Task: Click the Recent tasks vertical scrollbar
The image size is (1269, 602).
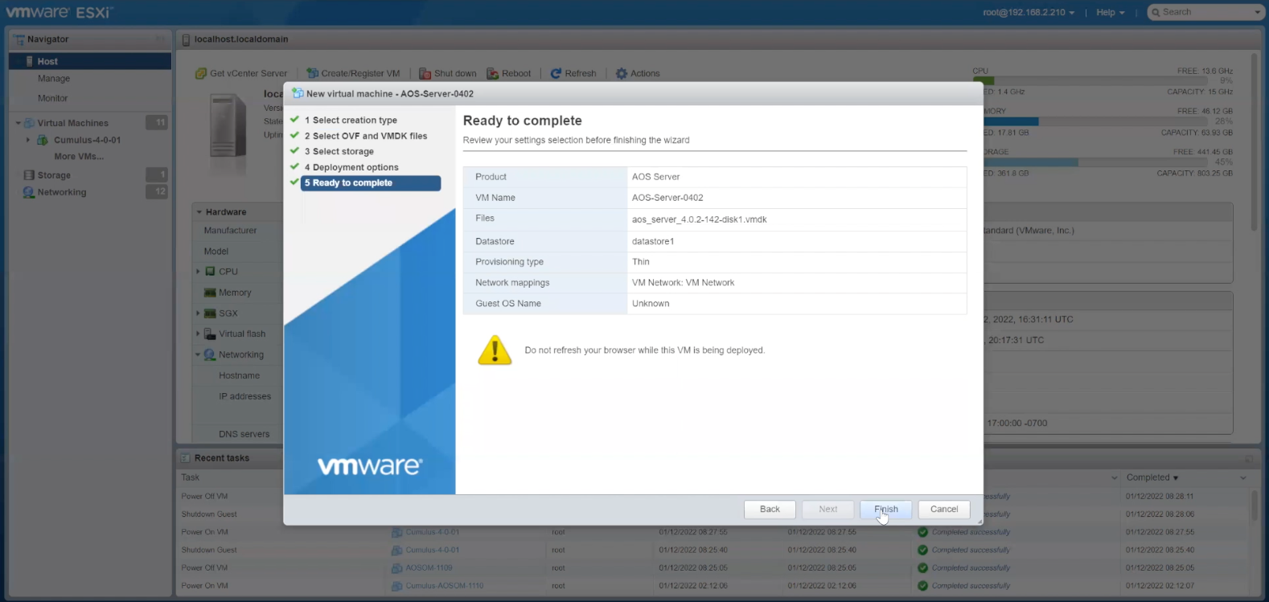Action: tap(1254, 506)
